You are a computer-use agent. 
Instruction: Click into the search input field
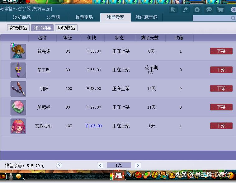[x=212, y=18]
